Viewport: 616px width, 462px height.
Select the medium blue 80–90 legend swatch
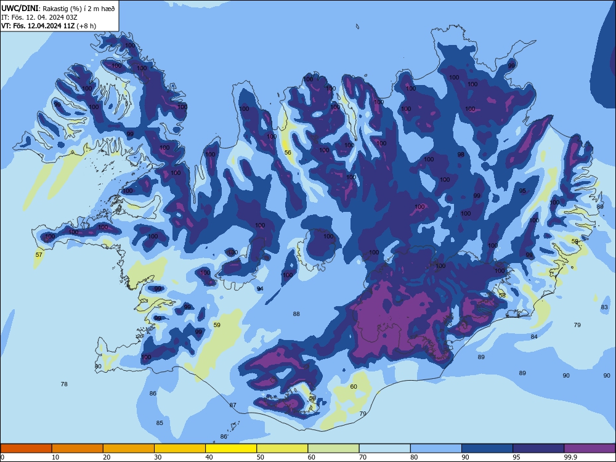click(x=436, y=448)
